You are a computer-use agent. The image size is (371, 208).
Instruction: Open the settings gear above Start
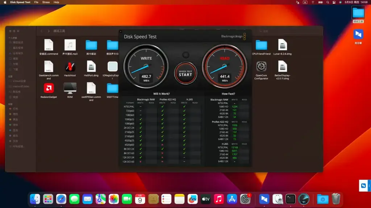click(185, 55)
